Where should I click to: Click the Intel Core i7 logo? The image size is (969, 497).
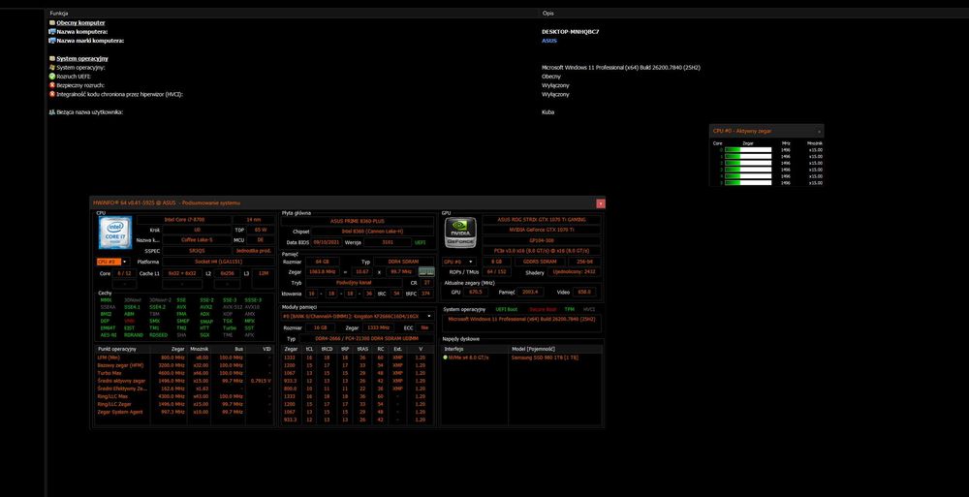point(115,232)
